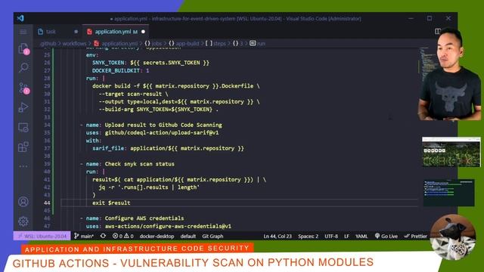Click docker-desktop context in status bar

coord(157,236)
